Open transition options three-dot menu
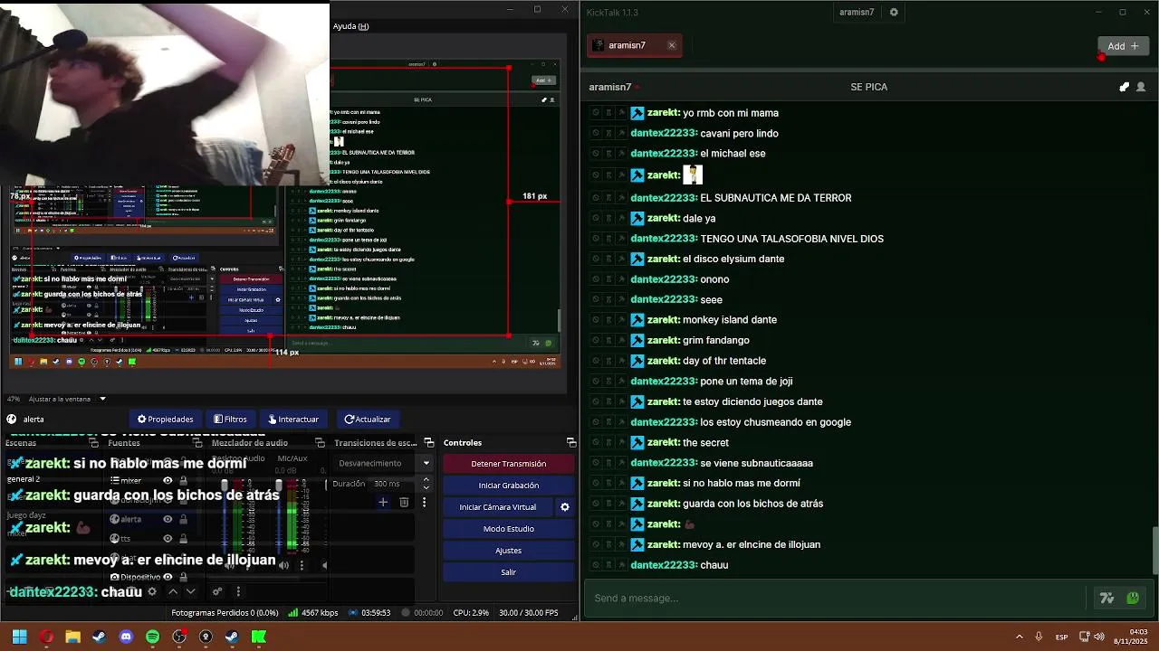Viewport: 1159px width, 651px height. point(424,502)
